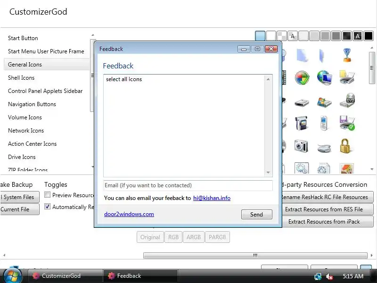This screenshot has height=283, width=377.
Task: Select General Icons category
Action: [x=47, y=65]
